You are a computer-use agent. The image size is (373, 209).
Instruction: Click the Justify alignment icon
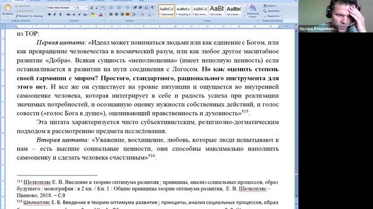[x=128, y=15]
